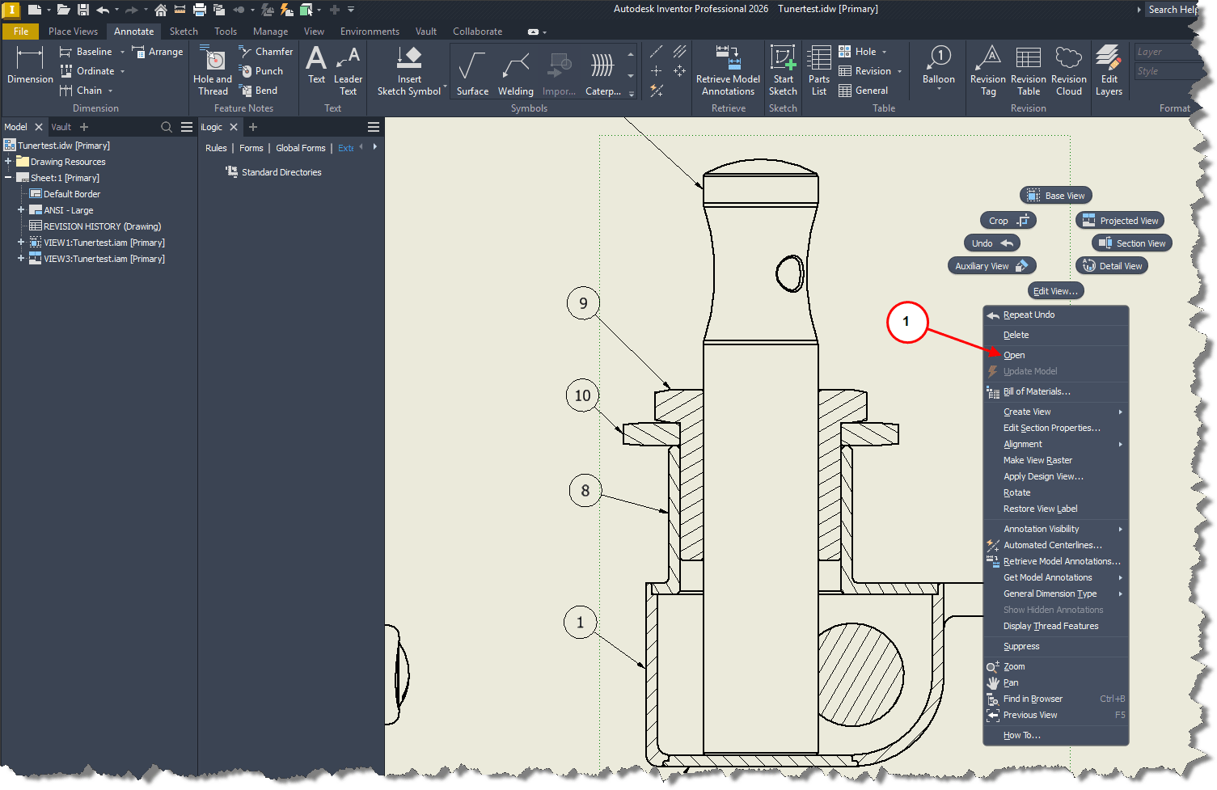
Task: Switch to the Place Views ribbon tab
Action: (x=73, y=32)
